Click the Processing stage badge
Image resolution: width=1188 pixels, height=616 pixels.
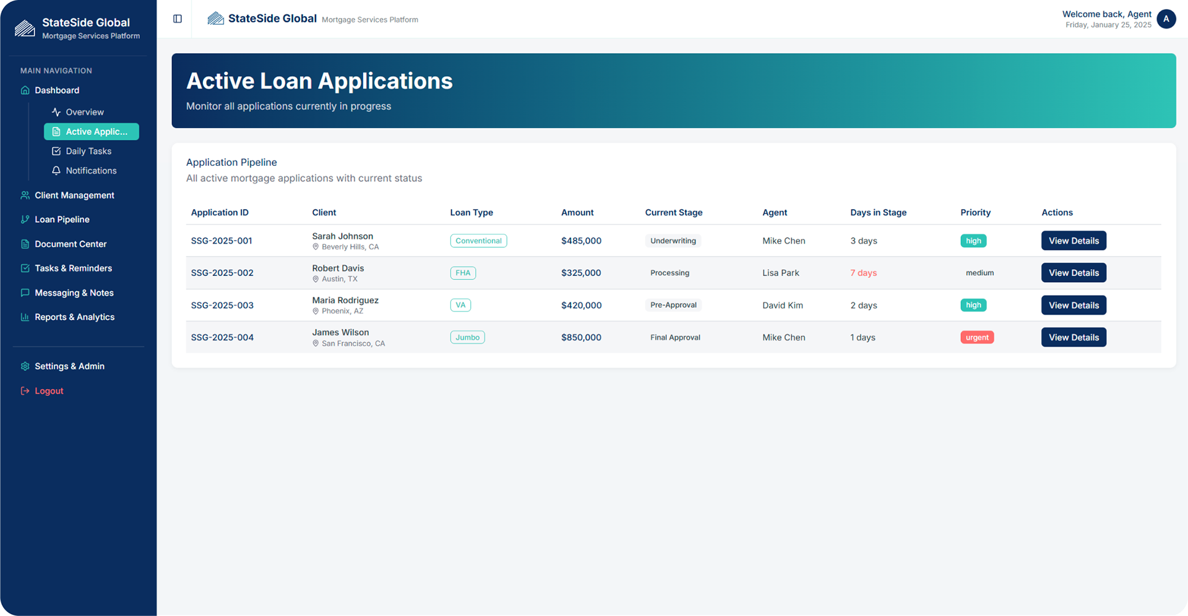[x=669, y=273]
